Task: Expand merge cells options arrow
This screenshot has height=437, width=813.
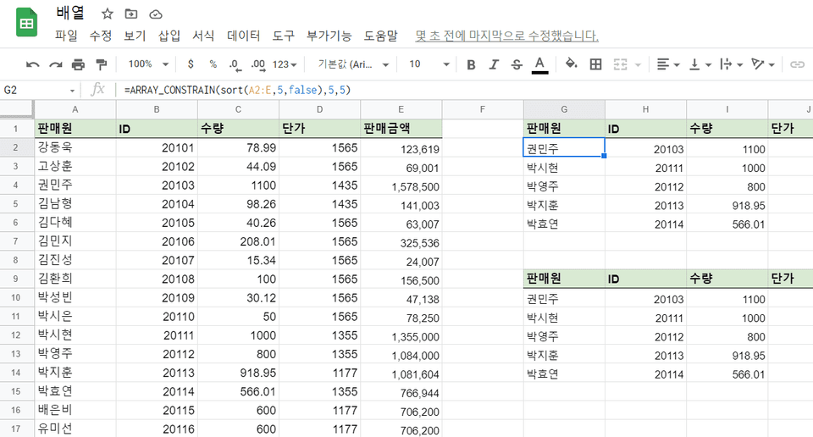Action: click(x=638, y=65)
